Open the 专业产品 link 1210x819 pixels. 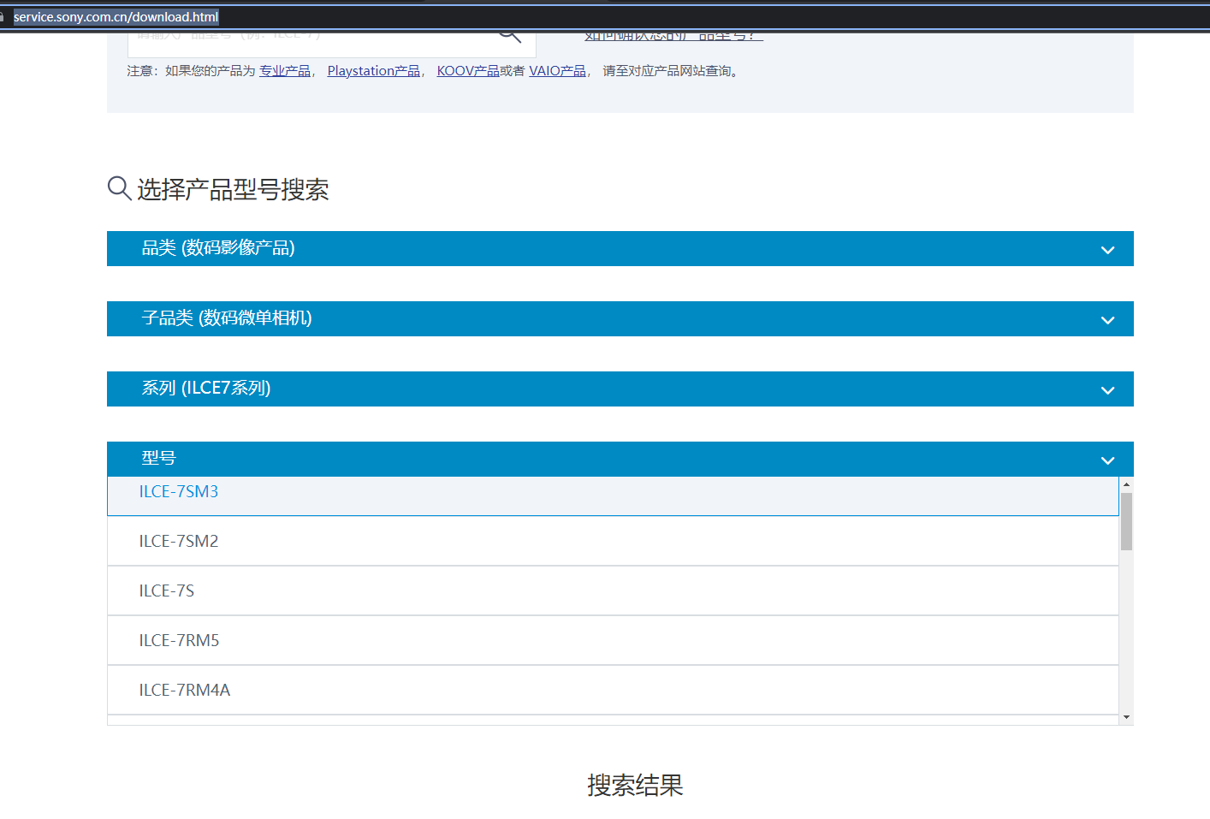point(285,71)
